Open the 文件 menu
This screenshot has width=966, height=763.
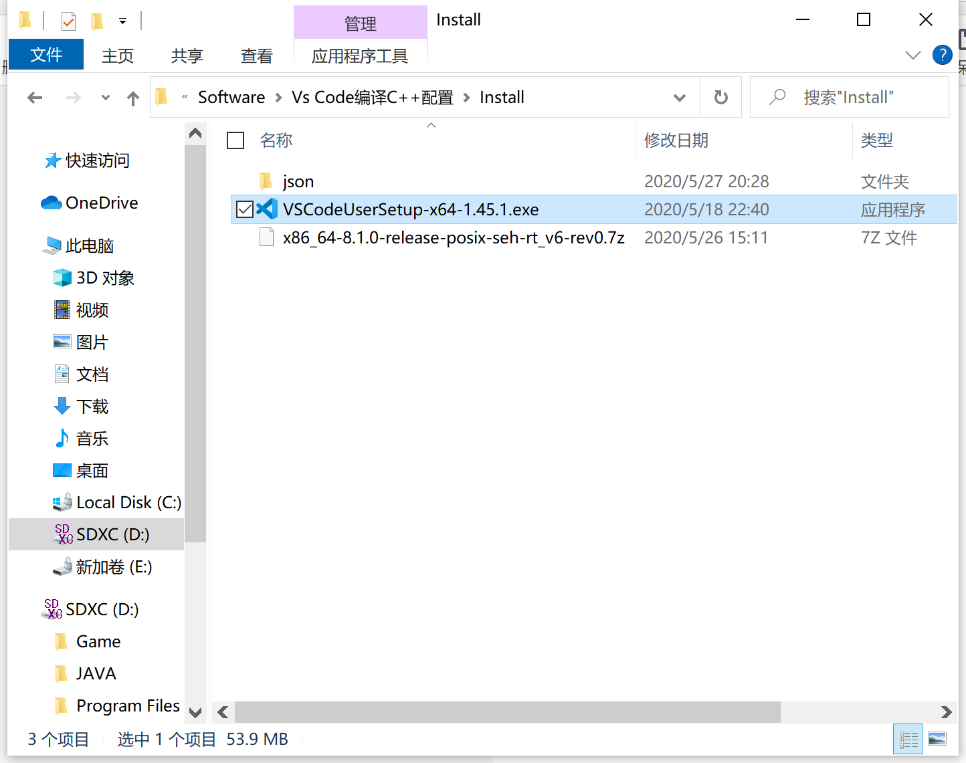click(x=46, y=55)
